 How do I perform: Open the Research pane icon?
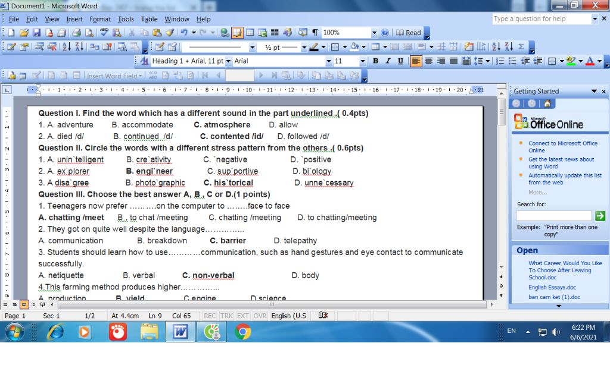[117, 33]
